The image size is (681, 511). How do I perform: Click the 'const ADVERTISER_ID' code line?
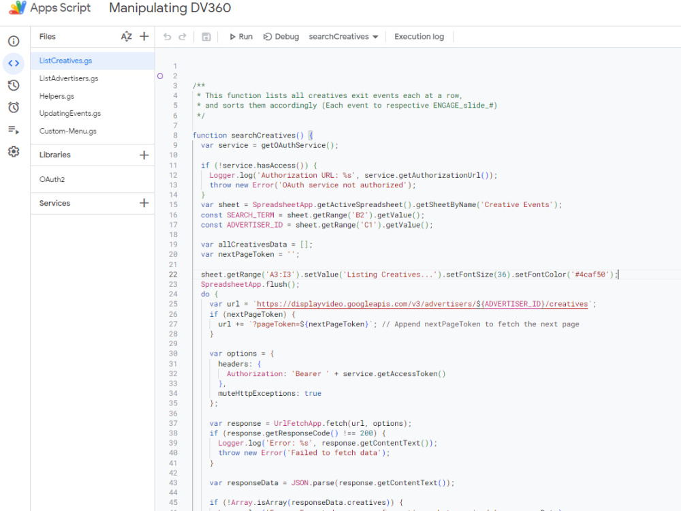point(317,225)
